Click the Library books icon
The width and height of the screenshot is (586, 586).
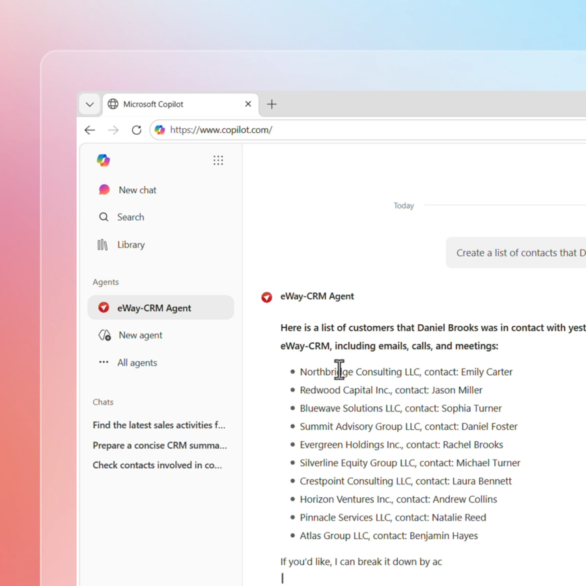102,245
